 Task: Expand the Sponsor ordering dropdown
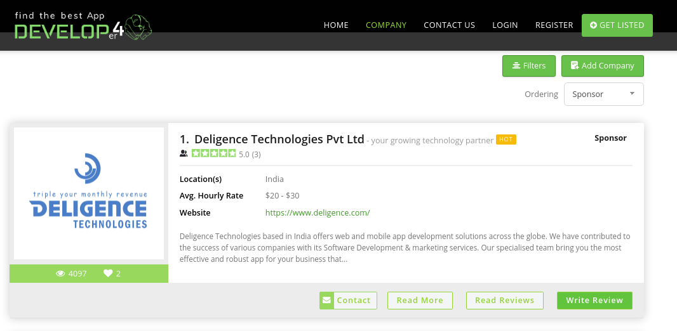tap(603, 94)
